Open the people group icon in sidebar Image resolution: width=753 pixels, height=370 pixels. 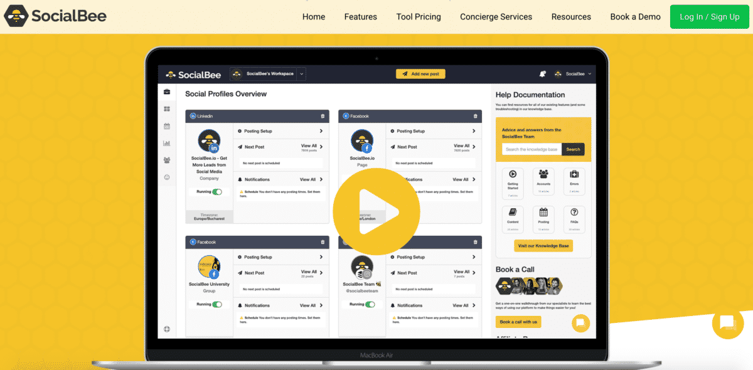(x=167, y=161)
